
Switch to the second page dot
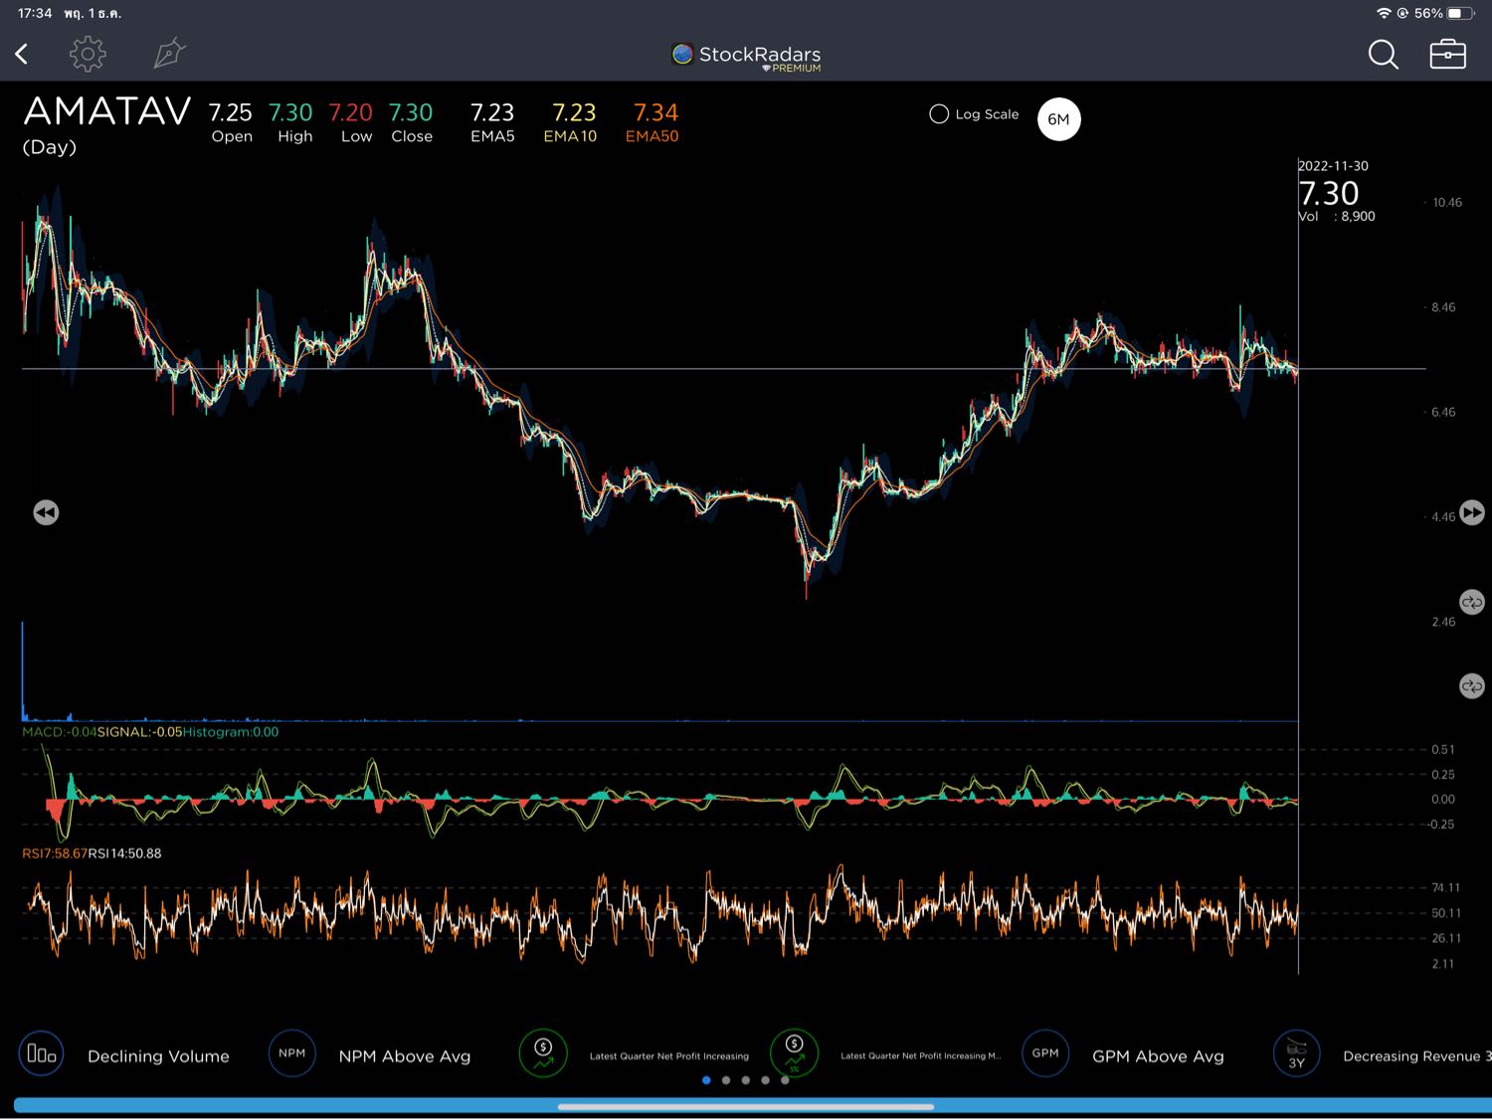tap(726, 1080)
